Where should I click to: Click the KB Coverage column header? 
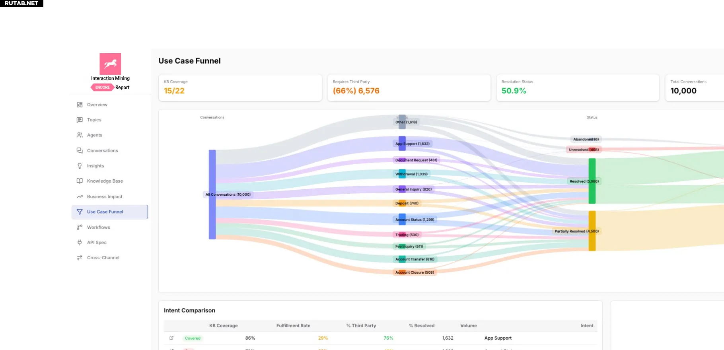[x=224, y=326]
